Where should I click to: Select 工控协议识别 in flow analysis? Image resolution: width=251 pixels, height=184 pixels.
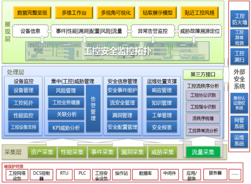pos(203,95)
